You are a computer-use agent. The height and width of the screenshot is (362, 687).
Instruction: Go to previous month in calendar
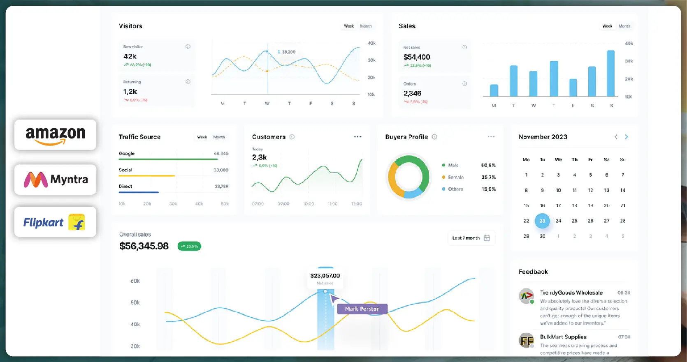616,137
